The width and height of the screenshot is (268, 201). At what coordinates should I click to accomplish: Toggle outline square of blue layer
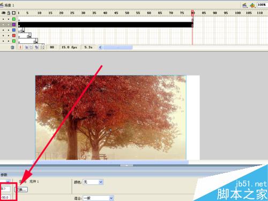pos(14,30)
